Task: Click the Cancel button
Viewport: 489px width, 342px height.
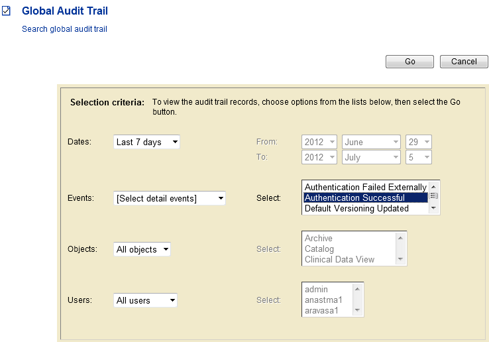Action: coord(464,62)
